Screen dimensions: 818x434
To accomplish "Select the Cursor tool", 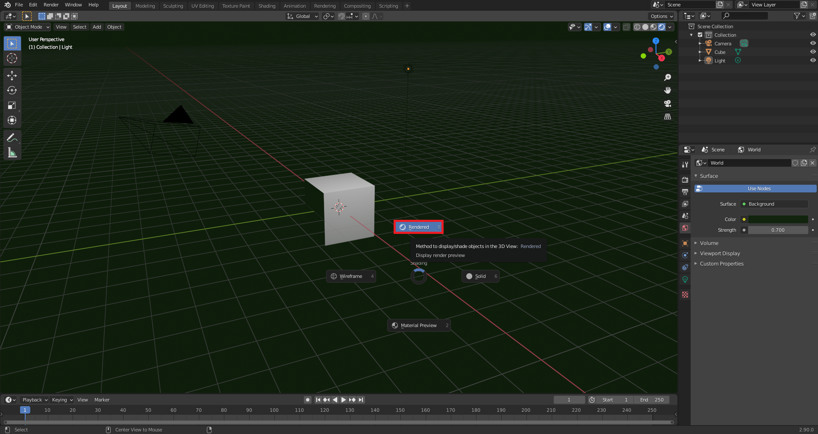I will pos(12,59).
